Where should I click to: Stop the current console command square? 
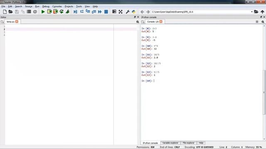[x=257, y=22]
